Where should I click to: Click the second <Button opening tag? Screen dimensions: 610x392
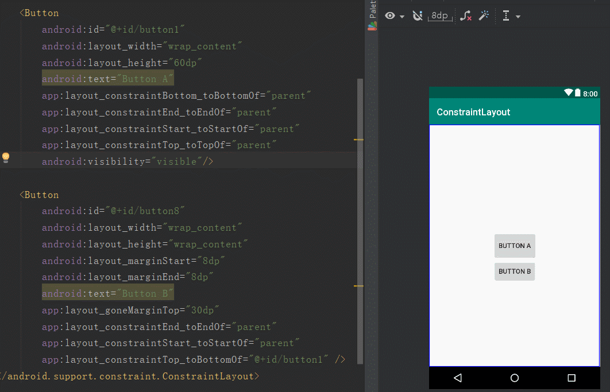click(39, 195)
